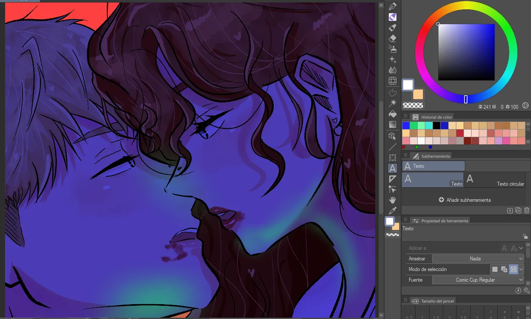
Task: Select the Figure line tool
Action: coord(393,147)
